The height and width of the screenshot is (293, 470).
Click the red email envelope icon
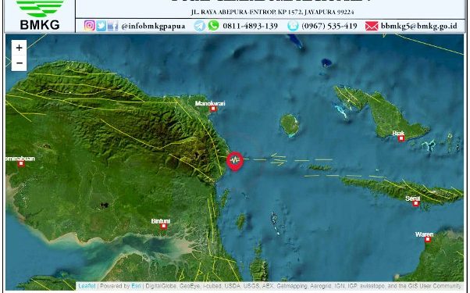[x=372, y=26]
